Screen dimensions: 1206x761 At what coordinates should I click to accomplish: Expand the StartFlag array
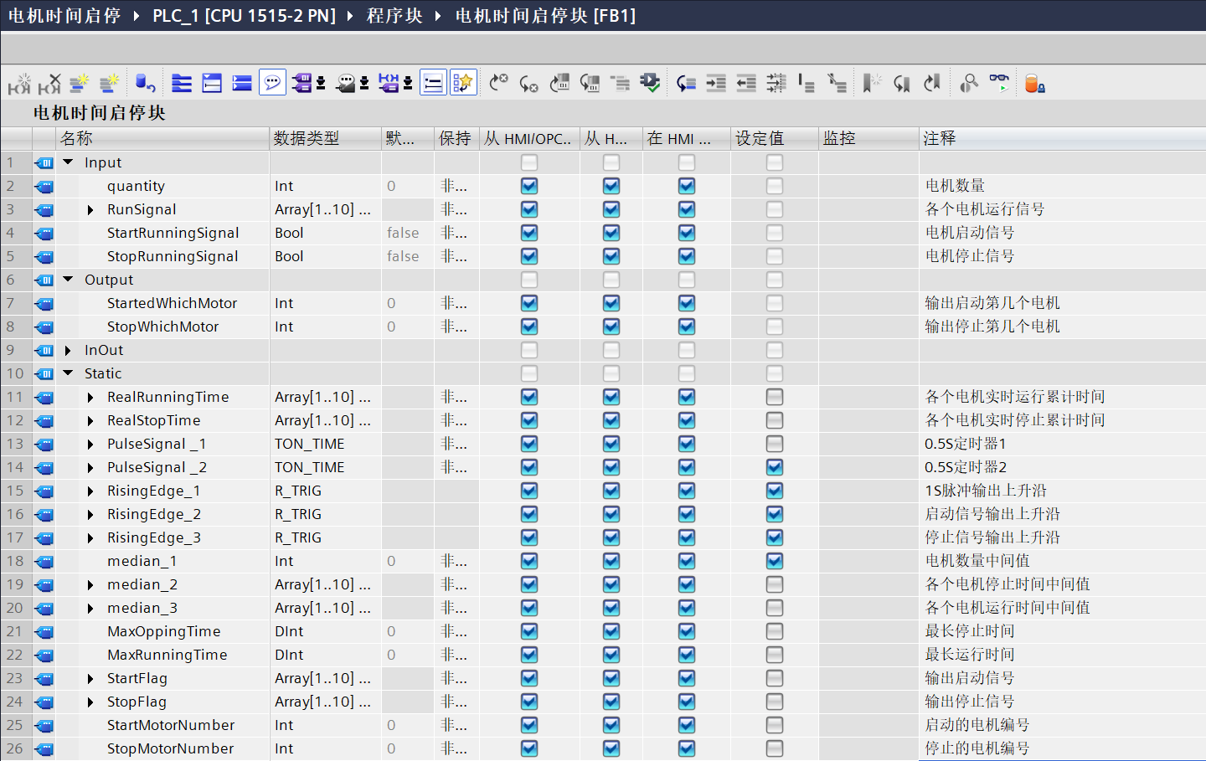pyautogui.click(x=90, y=678)
